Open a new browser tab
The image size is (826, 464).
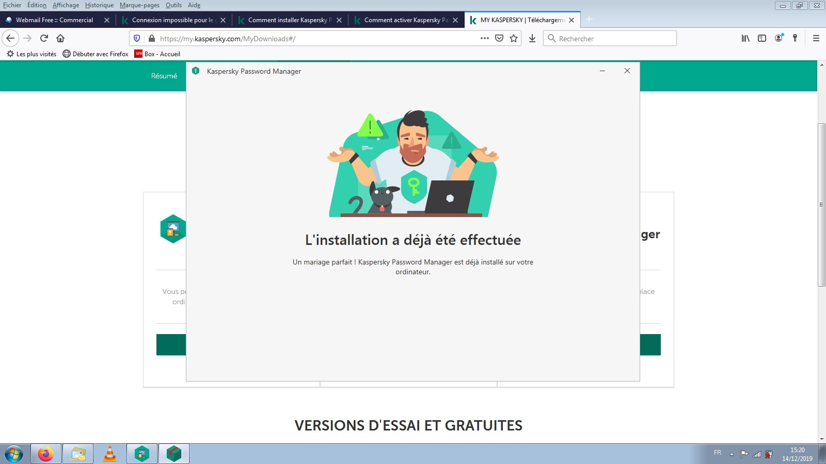click(589, 20)
